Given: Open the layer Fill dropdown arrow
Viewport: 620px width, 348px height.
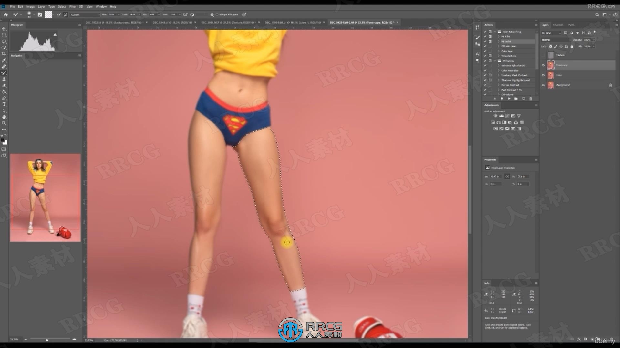Looking at the screenshot, I should [594, 46].
